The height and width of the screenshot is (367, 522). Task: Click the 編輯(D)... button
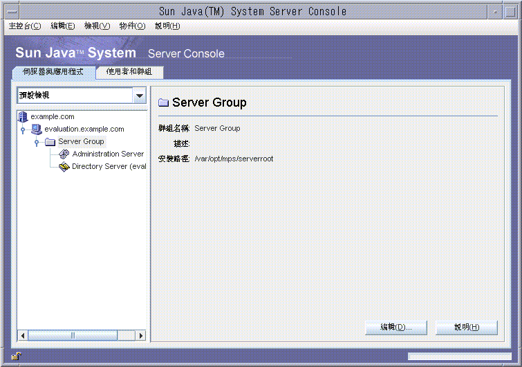click(x=396, y=328)
